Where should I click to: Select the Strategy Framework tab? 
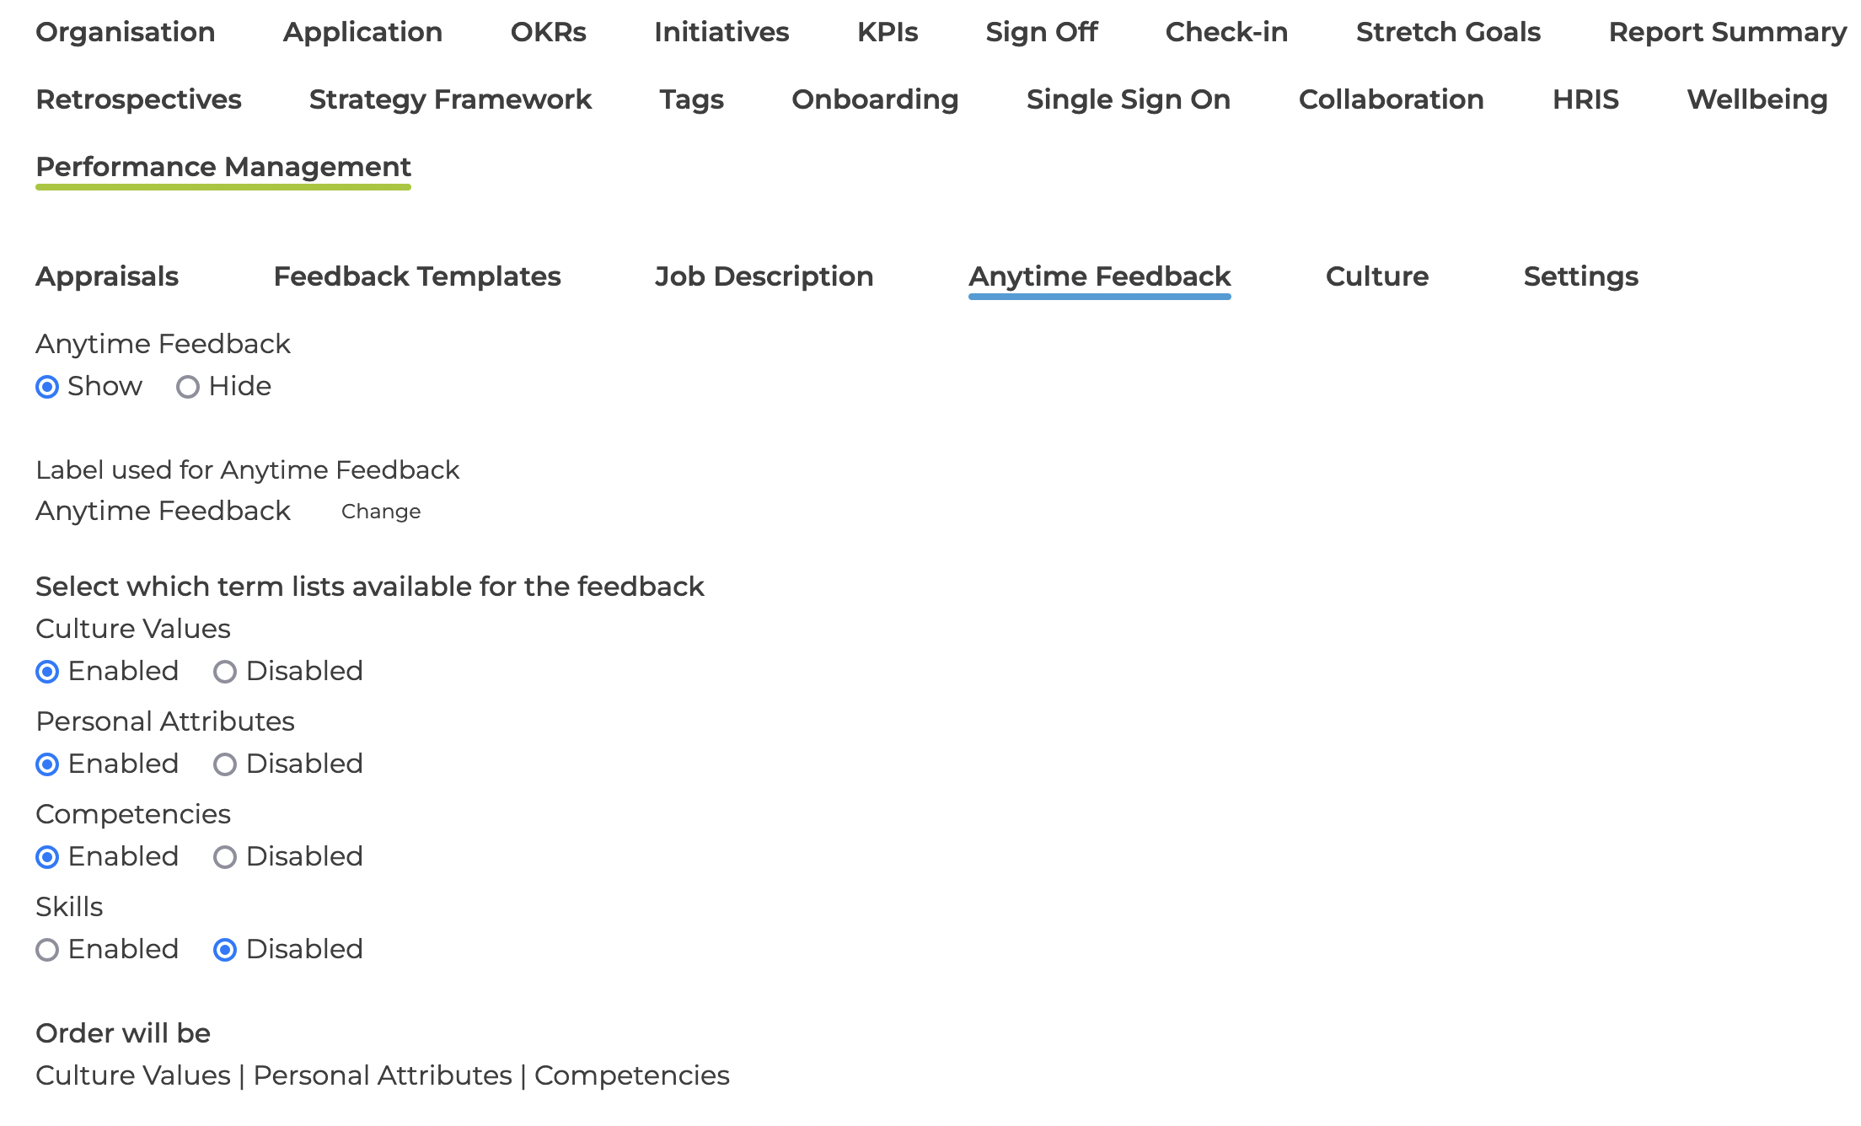tap(451, 99)
